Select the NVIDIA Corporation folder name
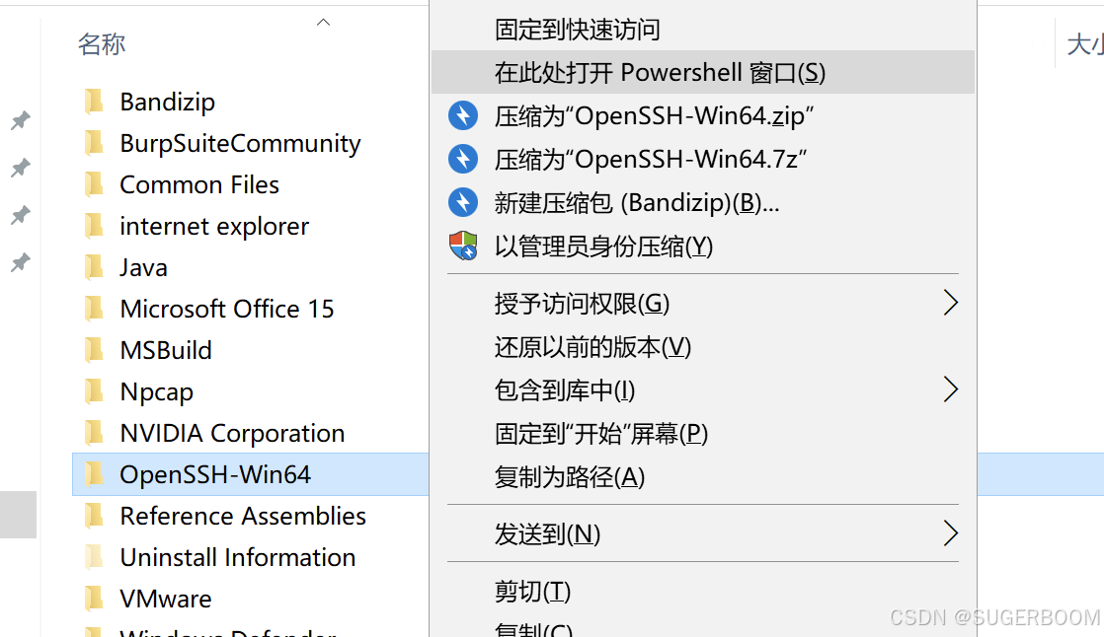Image resolution: width=1104 pixels, height=637 pixels. point(232,433)
